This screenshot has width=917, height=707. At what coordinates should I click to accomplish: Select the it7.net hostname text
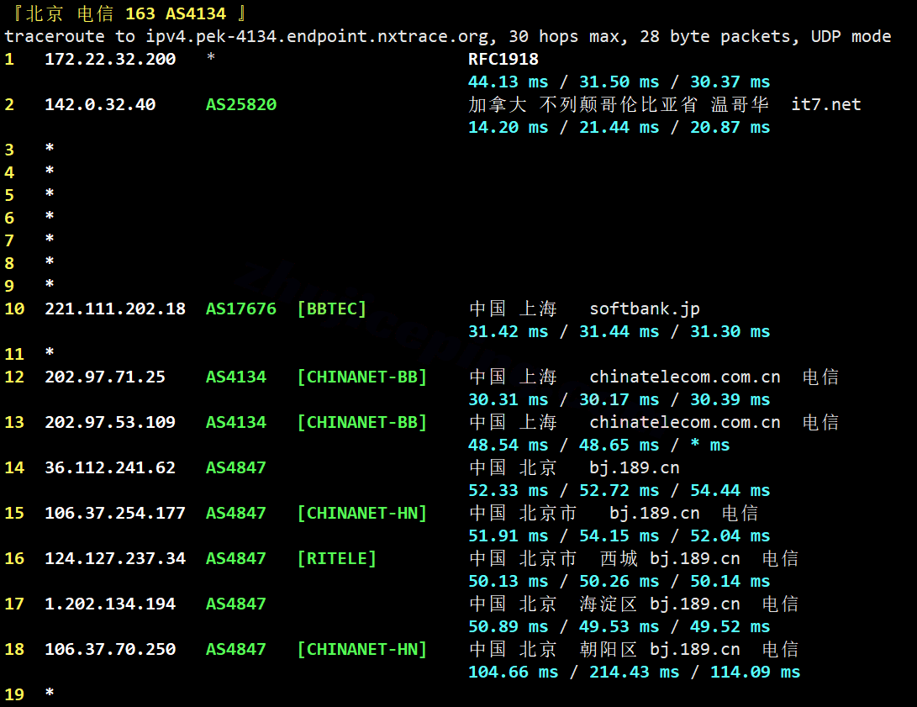825,105
